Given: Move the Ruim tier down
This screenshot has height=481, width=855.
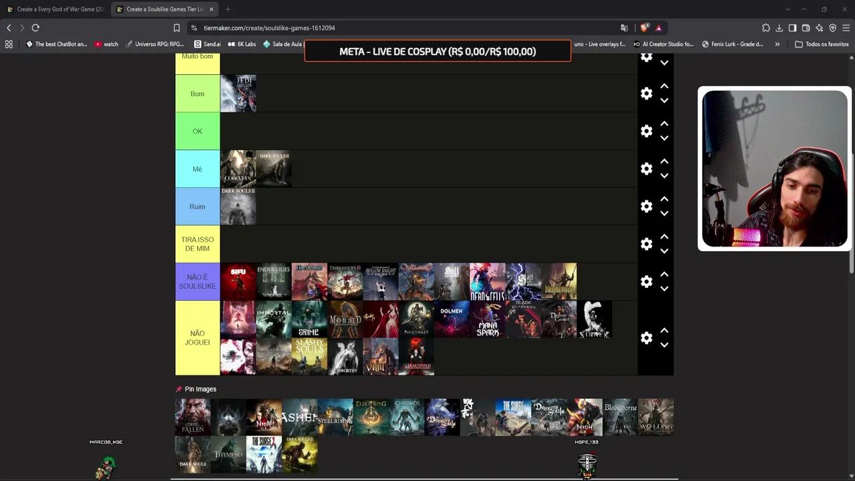Looking at the screenshot, I should 664,213.
